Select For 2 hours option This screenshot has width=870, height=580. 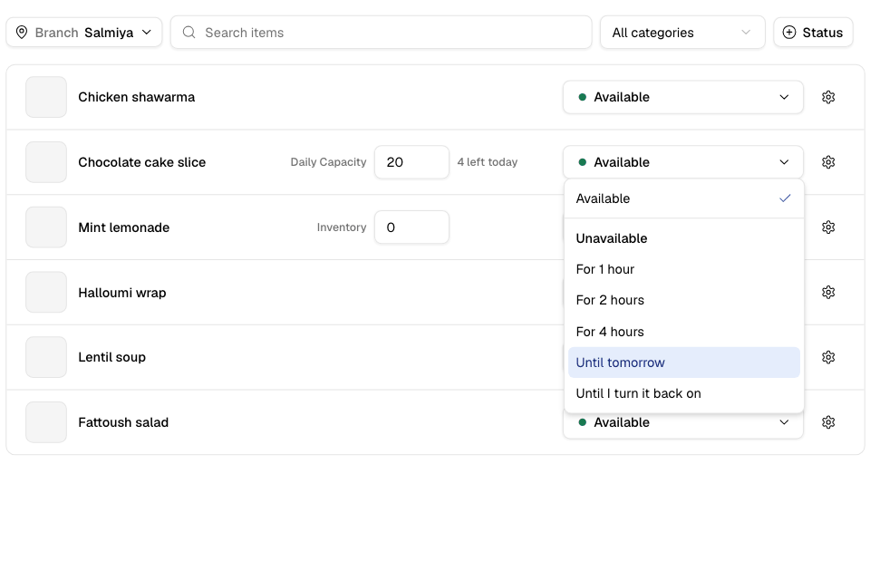pos(683,300)
